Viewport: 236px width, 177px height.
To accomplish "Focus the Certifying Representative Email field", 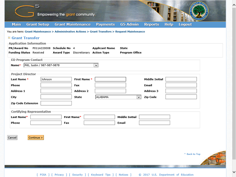I will tap(154, 123).
